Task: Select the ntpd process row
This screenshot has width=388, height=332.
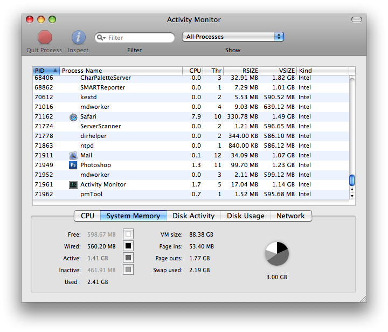Action: [x=191, y=146]
